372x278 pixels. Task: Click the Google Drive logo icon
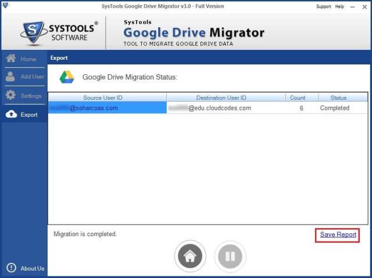pyautogui.click(x=67, y=77)
